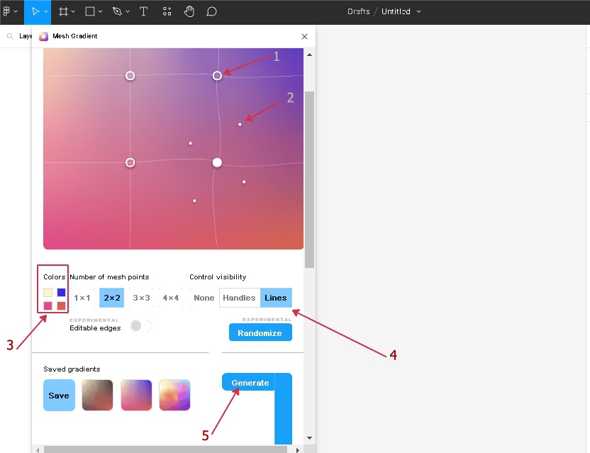This screenshot has width=590, height=453.
Task: Click the Randomize button
Action: (260, 332)
